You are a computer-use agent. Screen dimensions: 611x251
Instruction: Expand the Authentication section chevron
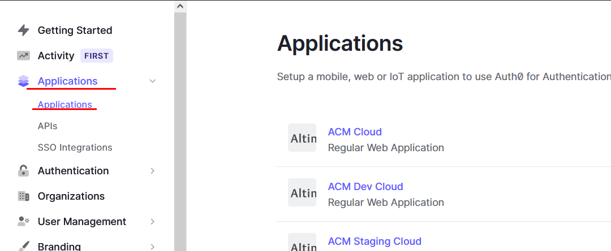153,170
